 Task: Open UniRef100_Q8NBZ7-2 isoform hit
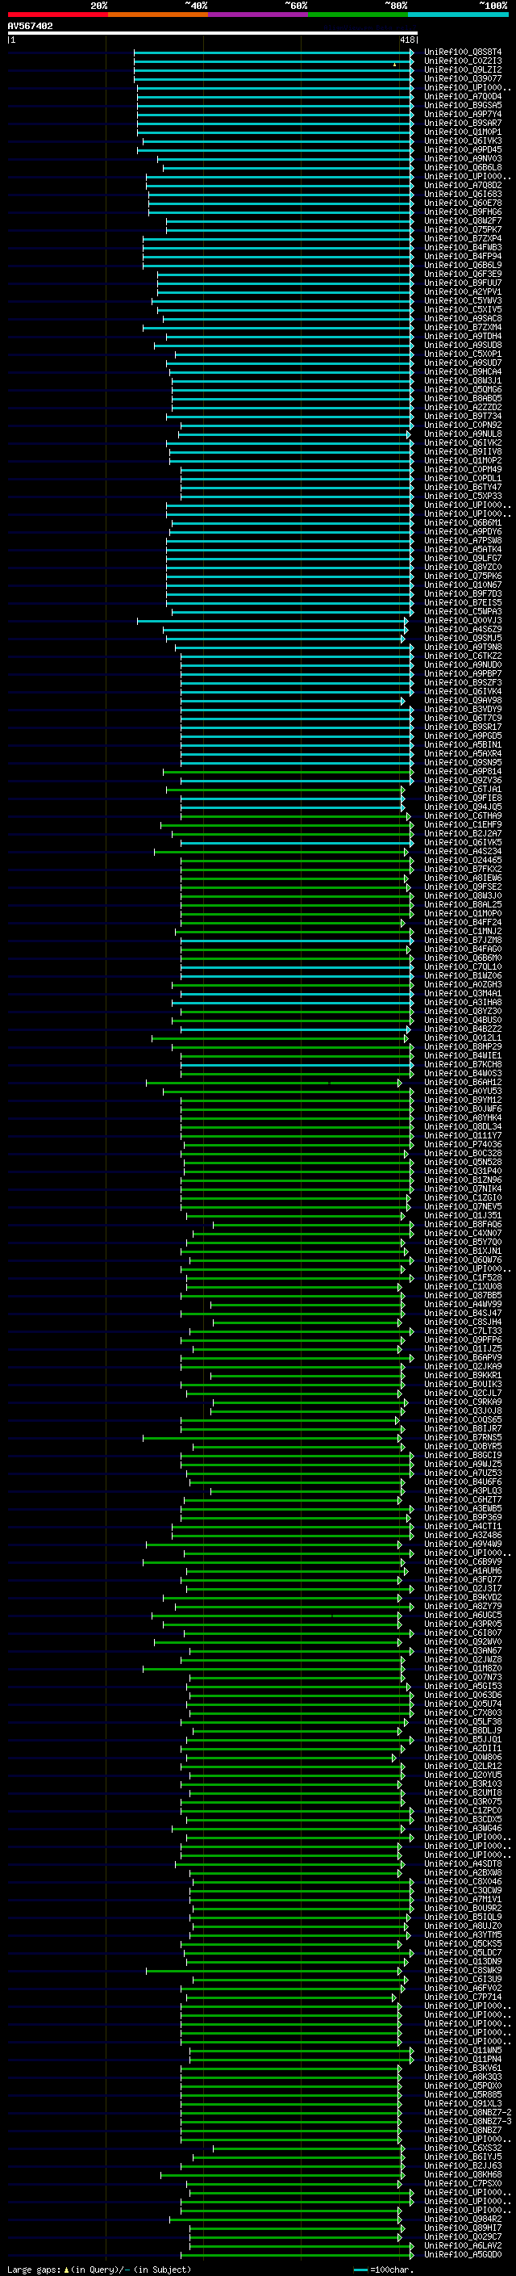tap(468, 2113)
